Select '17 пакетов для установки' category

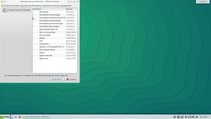[17, 10]
